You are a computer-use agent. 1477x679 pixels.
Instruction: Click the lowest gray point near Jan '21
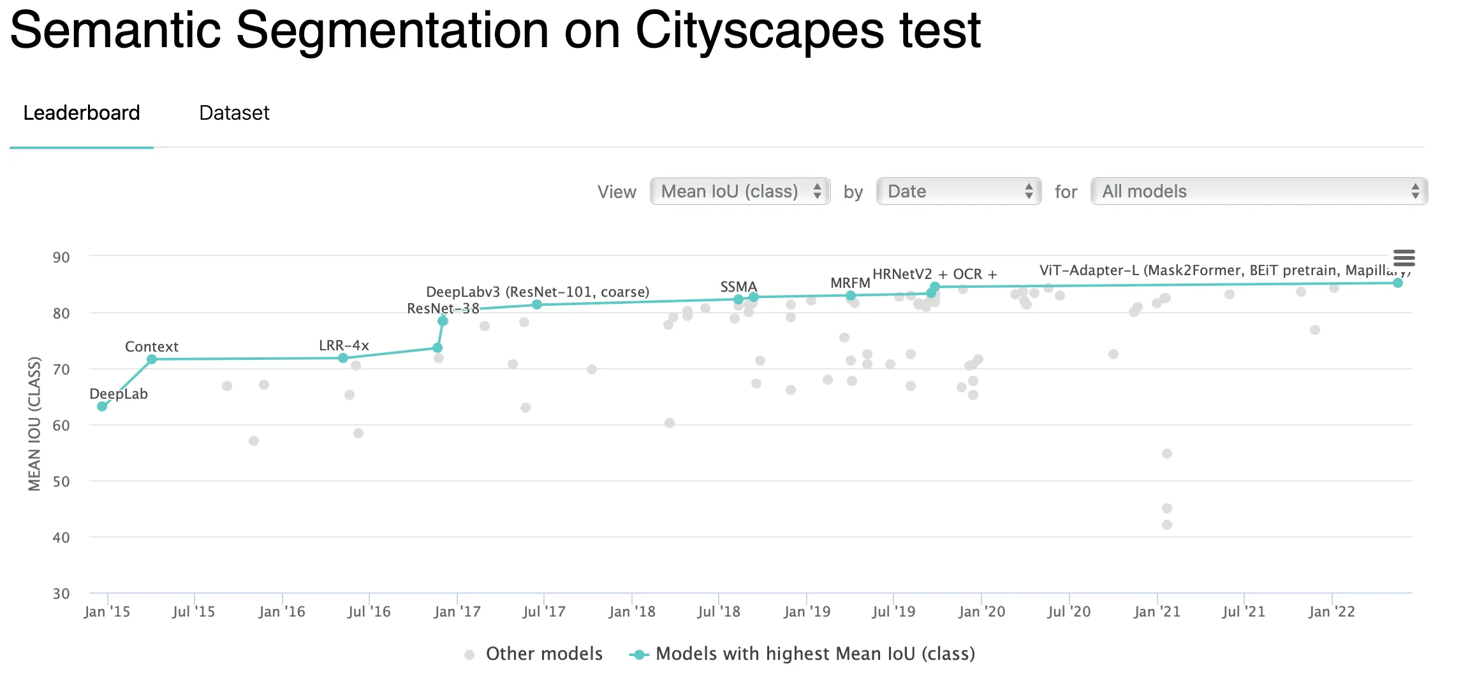[x=1167, y=525]
